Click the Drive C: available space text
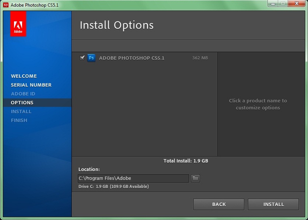This screenshot has width=308, height=220. pos(113,186)
